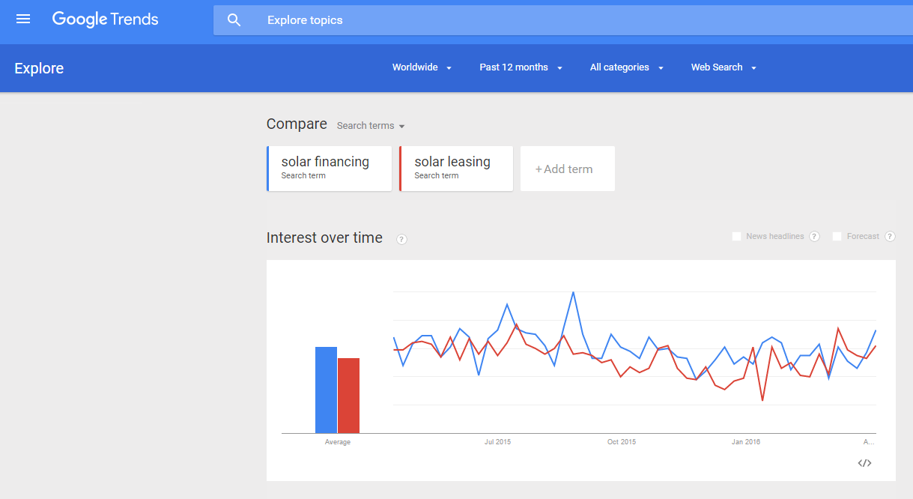
Task: Enable the Forecast checkbox
Action: [837, 236]
